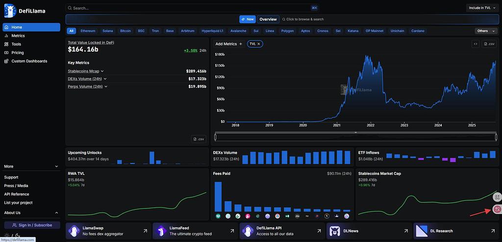Expand the Others chains dropdown
Screen dimensions: 502x242
485,31
